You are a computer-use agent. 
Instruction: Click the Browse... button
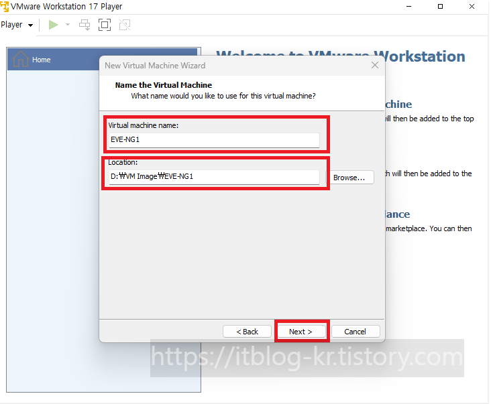click(349, 178)
